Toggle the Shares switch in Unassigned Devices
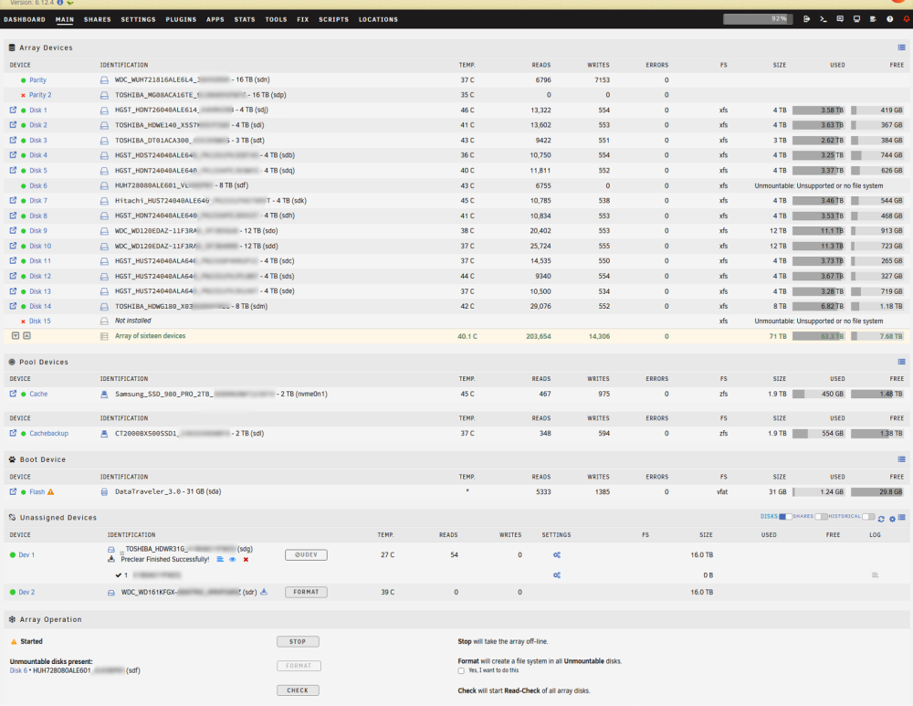 click(821, 517)
